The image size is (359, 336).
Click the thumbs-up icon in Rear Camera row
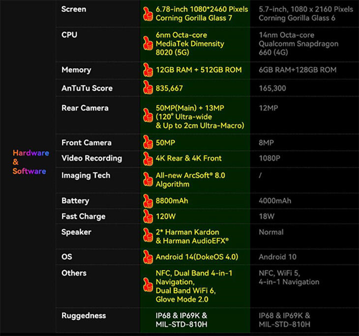(148, 115)
